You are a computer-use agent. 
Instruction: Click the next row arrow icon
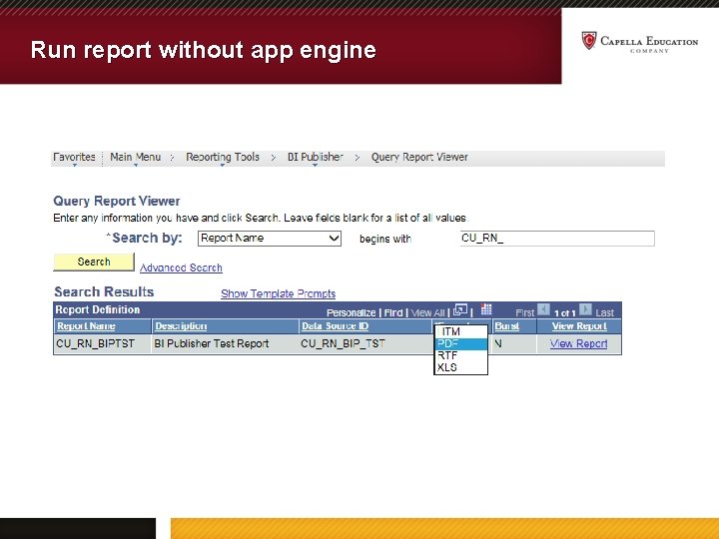(585, 309)
